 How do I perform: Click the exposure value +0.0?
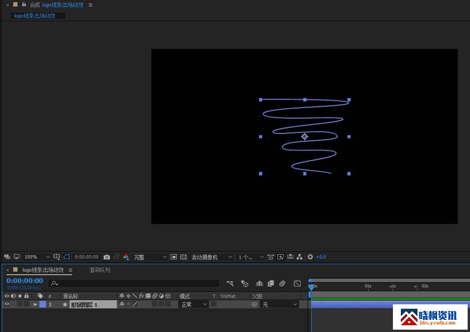click(x=321, y=257)
